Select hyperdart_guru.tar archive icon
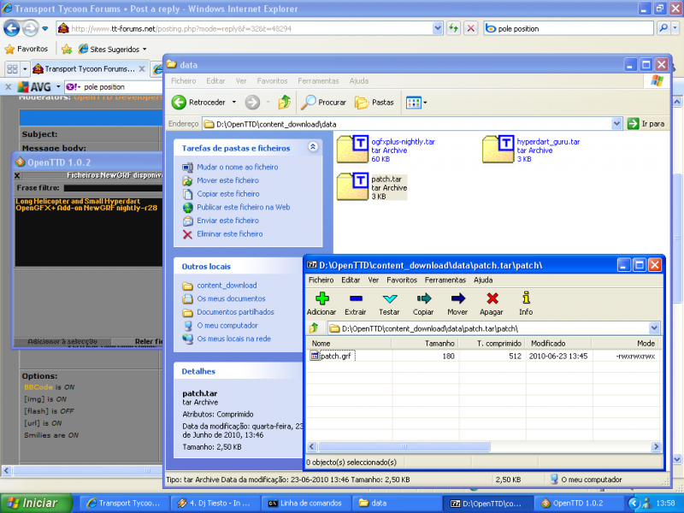This screenshot has height=513, width=684. click(498, 150)
